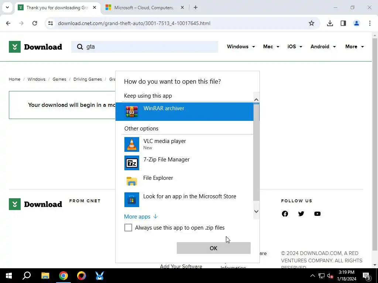This screenshot has width=378, height=283.
Task: Close the Thank you for downloading tab
Action: click(94, 7)
